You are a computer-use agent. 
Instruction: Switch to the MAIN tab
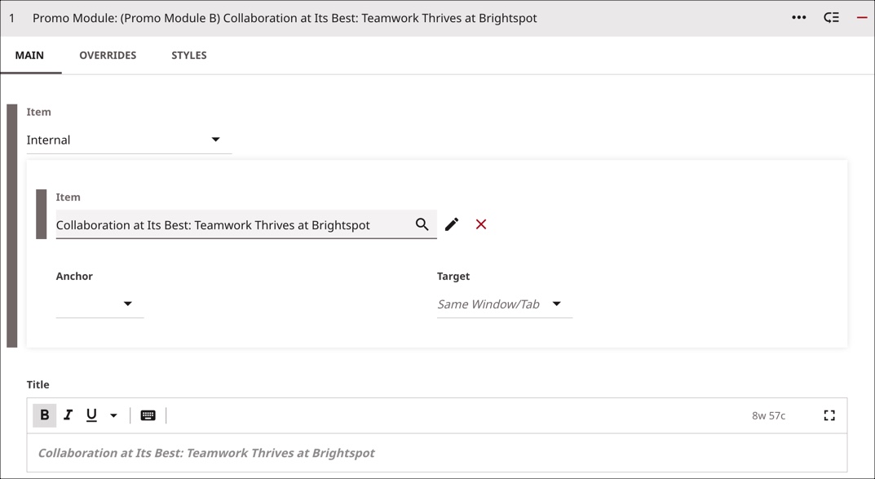click(29, 55)
